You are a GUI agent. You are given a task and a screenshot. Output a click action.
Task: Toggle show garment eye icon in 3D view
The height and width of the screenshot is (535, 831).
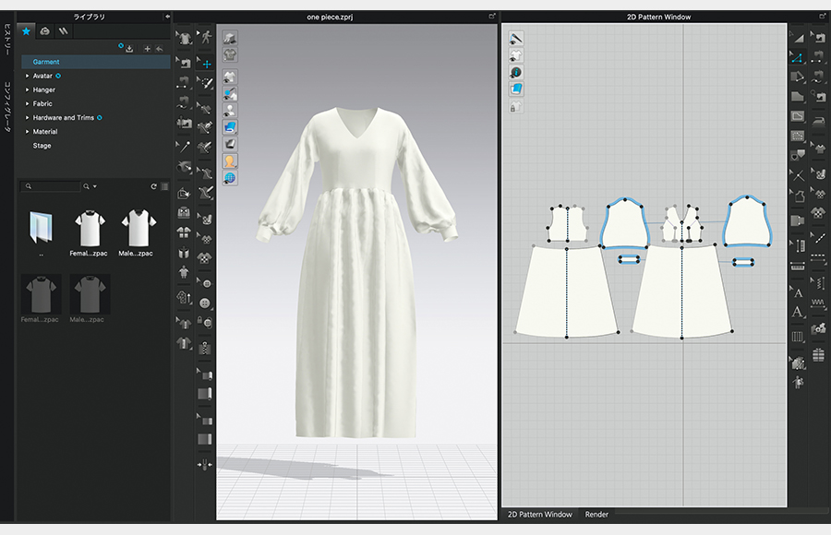[x=229, y=76]
